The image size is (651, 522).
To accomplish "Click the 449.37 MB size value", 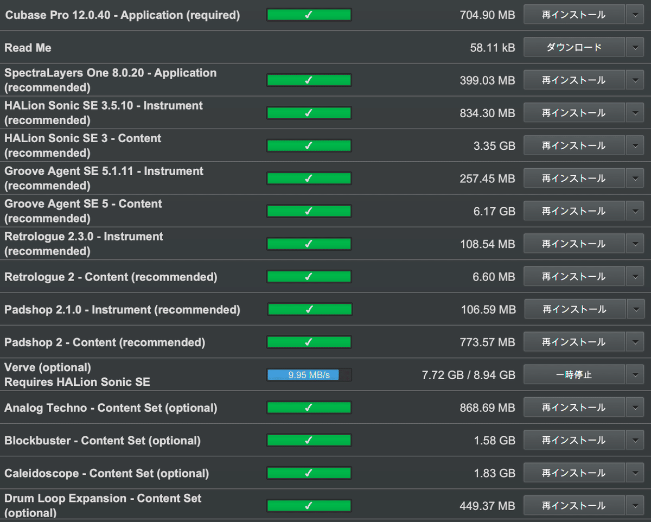I will [x=487, y=506].
